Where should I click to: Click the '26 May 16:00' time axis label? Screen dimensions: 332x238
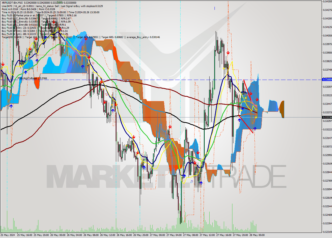(125, 235)
